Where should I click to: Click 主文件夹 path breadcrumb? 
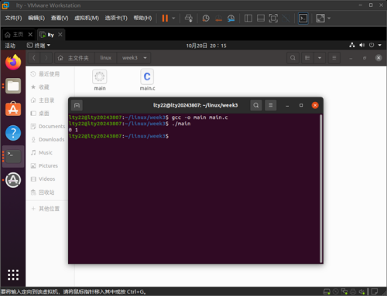pos(74,58)
